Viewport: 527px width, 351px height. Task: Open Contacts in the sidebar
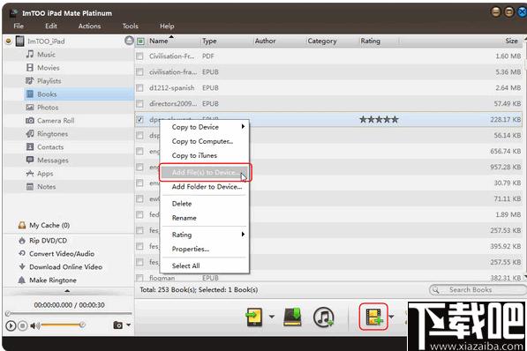pos(50,147)
